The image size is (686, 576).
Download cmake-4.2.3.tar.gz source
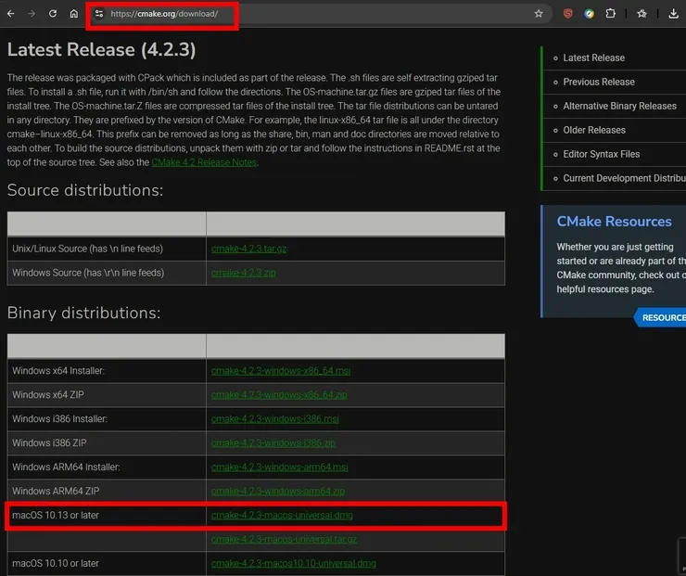249,249
